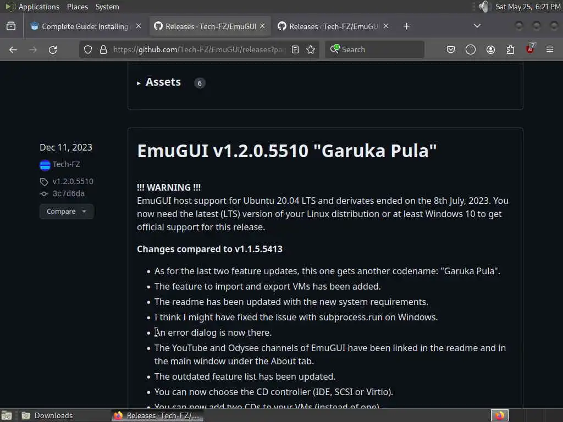This screenshot has width=563, height=422.
Task: Click the circular icon next to Pocket
Action: tap(471, 49)
